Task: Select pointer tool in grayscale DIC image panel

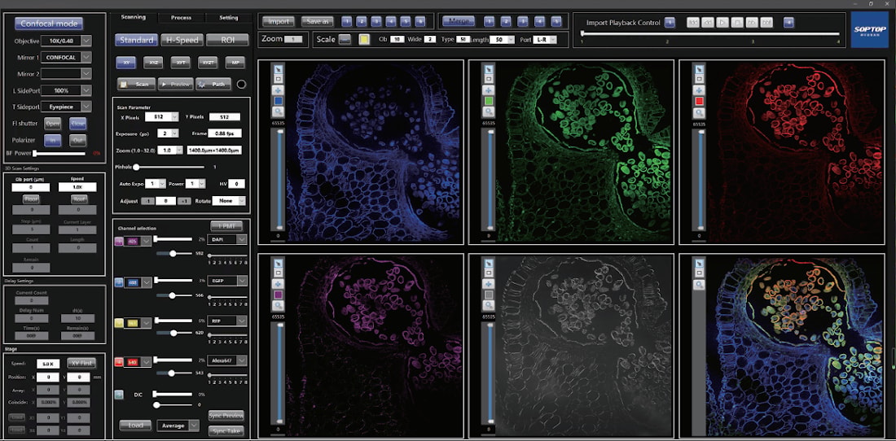Action: [490, 263]
